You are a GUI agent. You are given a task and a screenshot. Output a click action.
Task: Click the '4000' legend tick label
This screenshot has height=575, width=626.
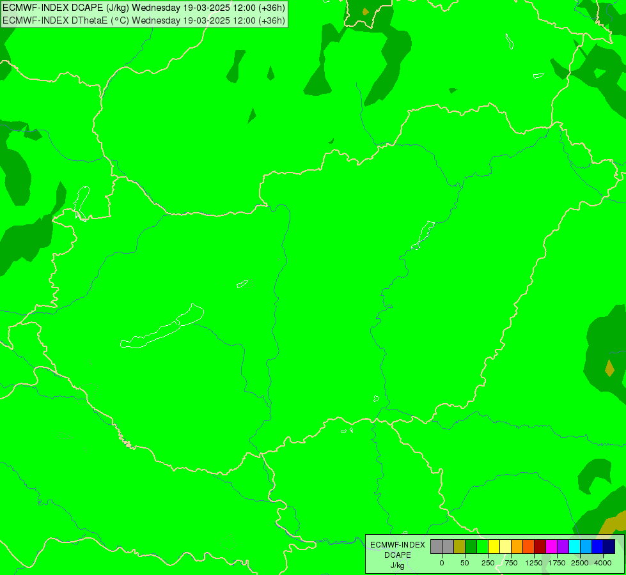(603, 563)
